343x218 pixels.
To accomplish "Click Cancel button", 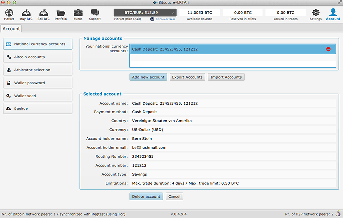I will [x=174, y=196].
